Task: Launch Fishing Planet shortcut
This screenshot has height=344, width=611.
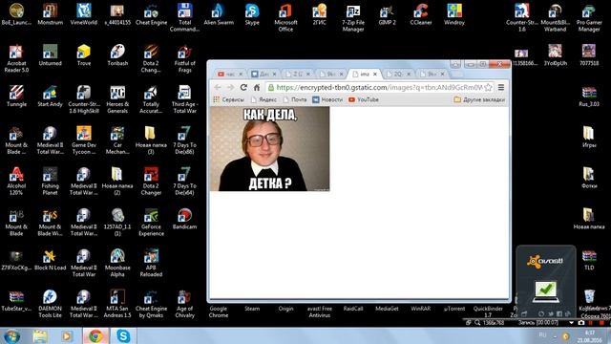Action: coord(50,181)
